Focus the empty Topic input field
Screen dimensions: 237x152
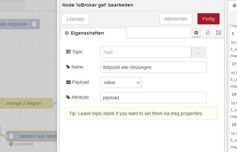click(x=145, y=52)
